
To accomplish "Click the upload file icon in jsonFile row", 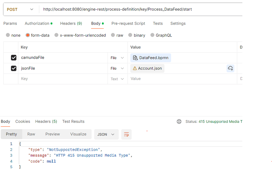I will pyautogui.click(x=230, y=68).
